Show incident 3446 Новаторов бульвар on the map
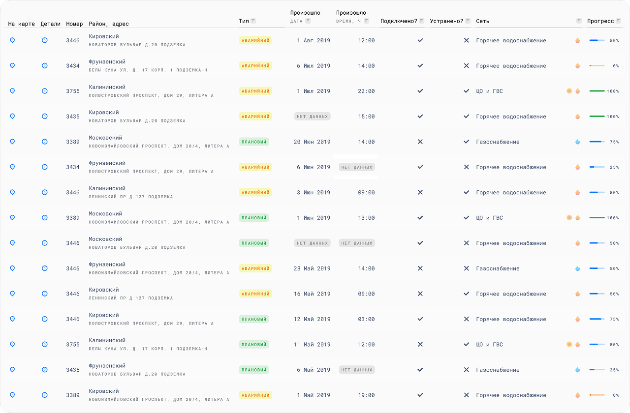The width and height of the screenshot is (630, 413). (12, 40)
